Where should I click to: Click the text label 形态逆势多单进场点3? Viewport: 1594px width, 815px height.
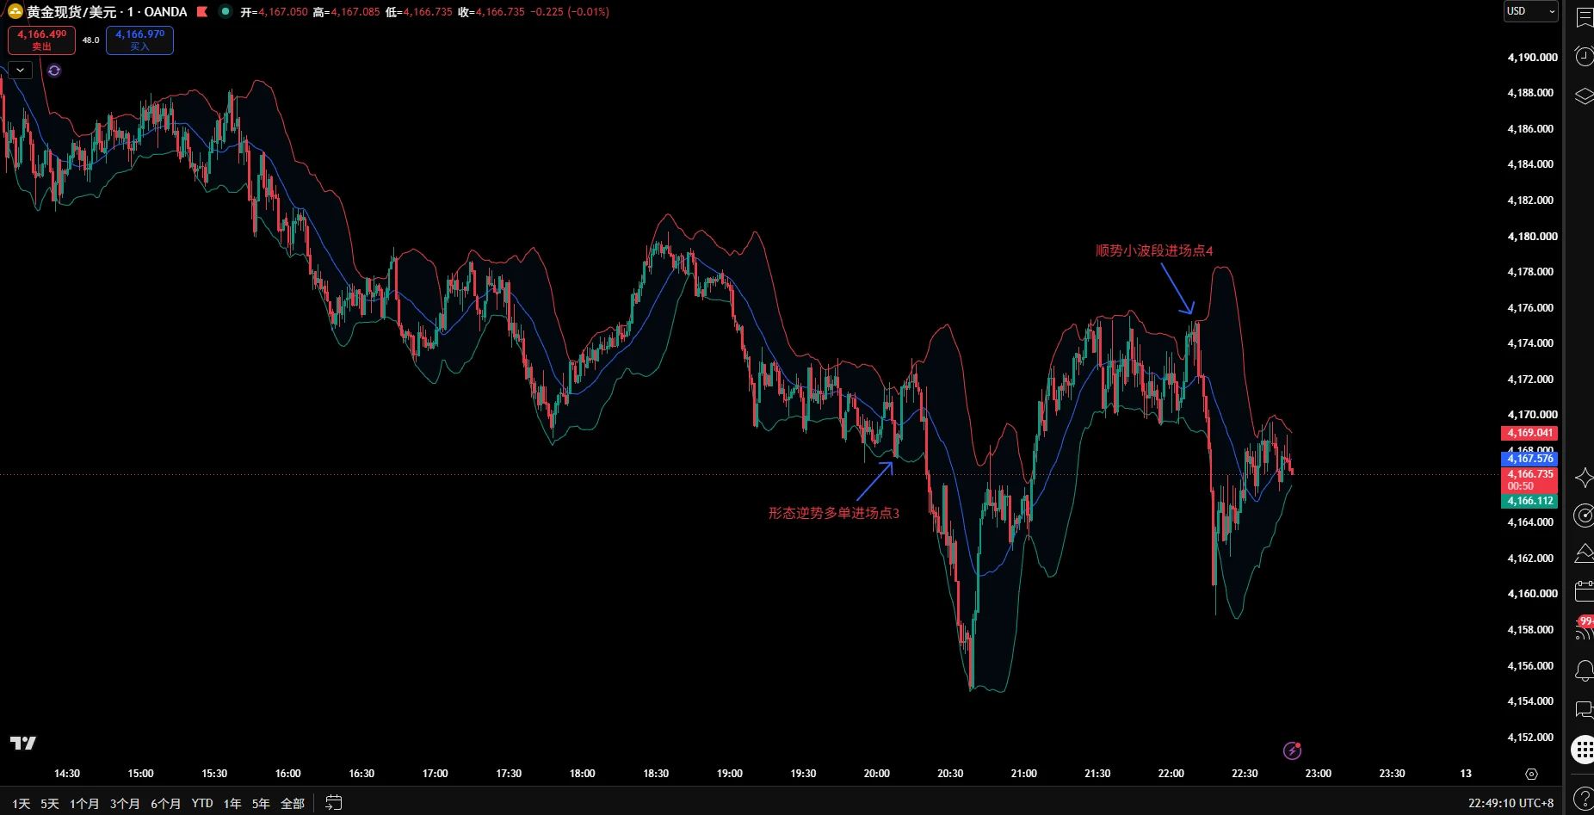tap(833, 513)
